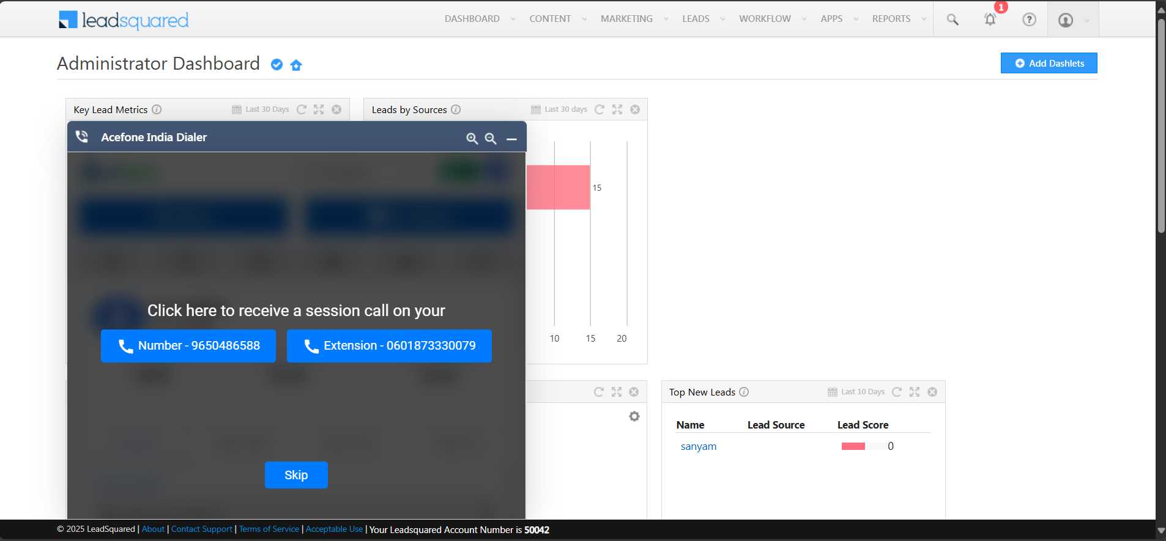Expand the DASHBOARD menu arrow
The image size is (1166, 541).
[x=513, y=19]
